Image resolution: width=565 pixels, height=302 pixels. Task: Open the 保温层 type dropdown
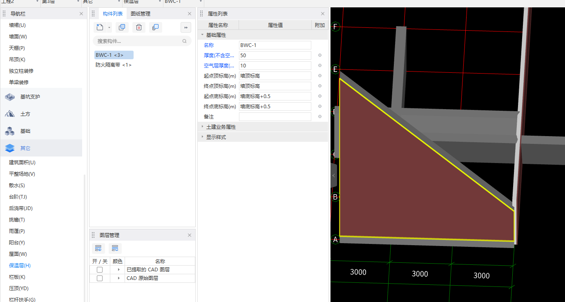pos(160,2)
